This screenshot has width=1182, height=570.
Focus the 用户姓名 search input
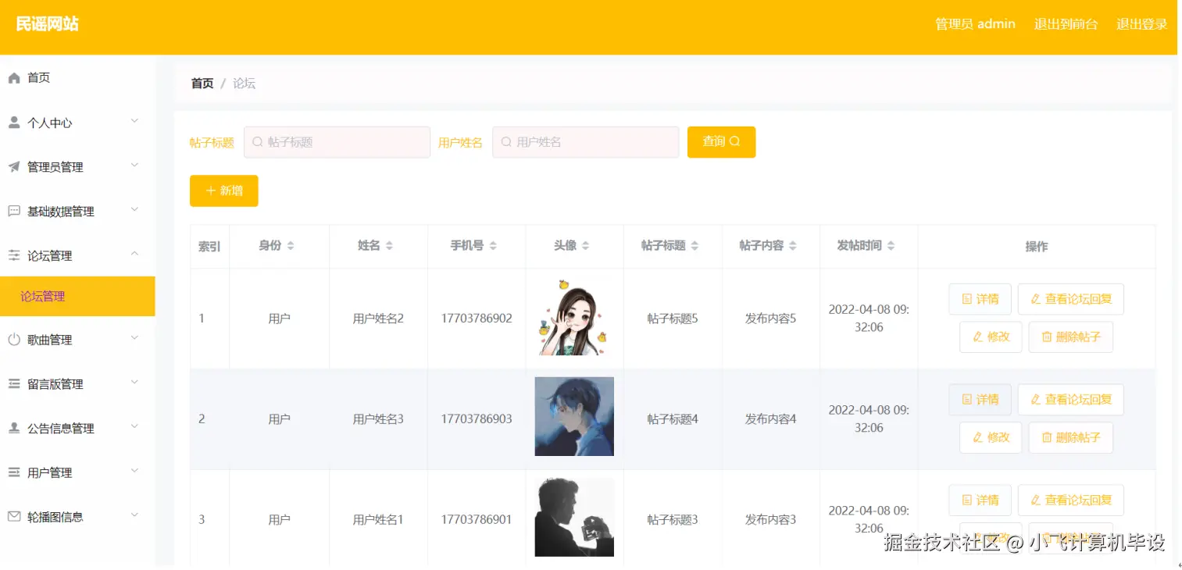point(585,142)
